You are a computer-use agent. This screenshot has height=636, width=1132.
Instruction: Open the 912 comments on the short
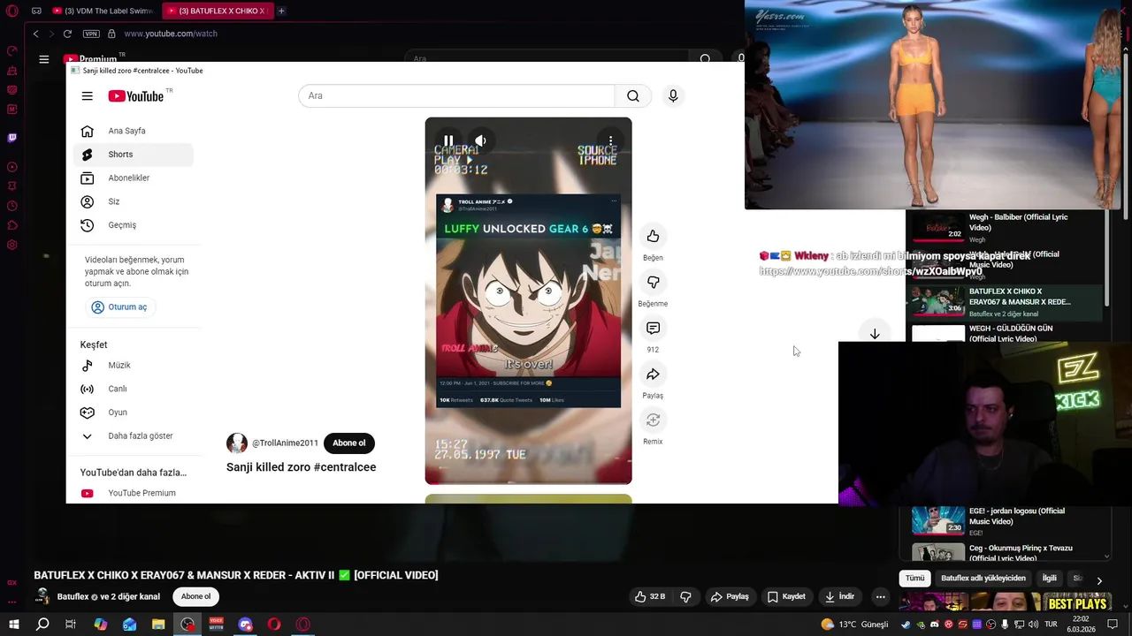(653, 328)
